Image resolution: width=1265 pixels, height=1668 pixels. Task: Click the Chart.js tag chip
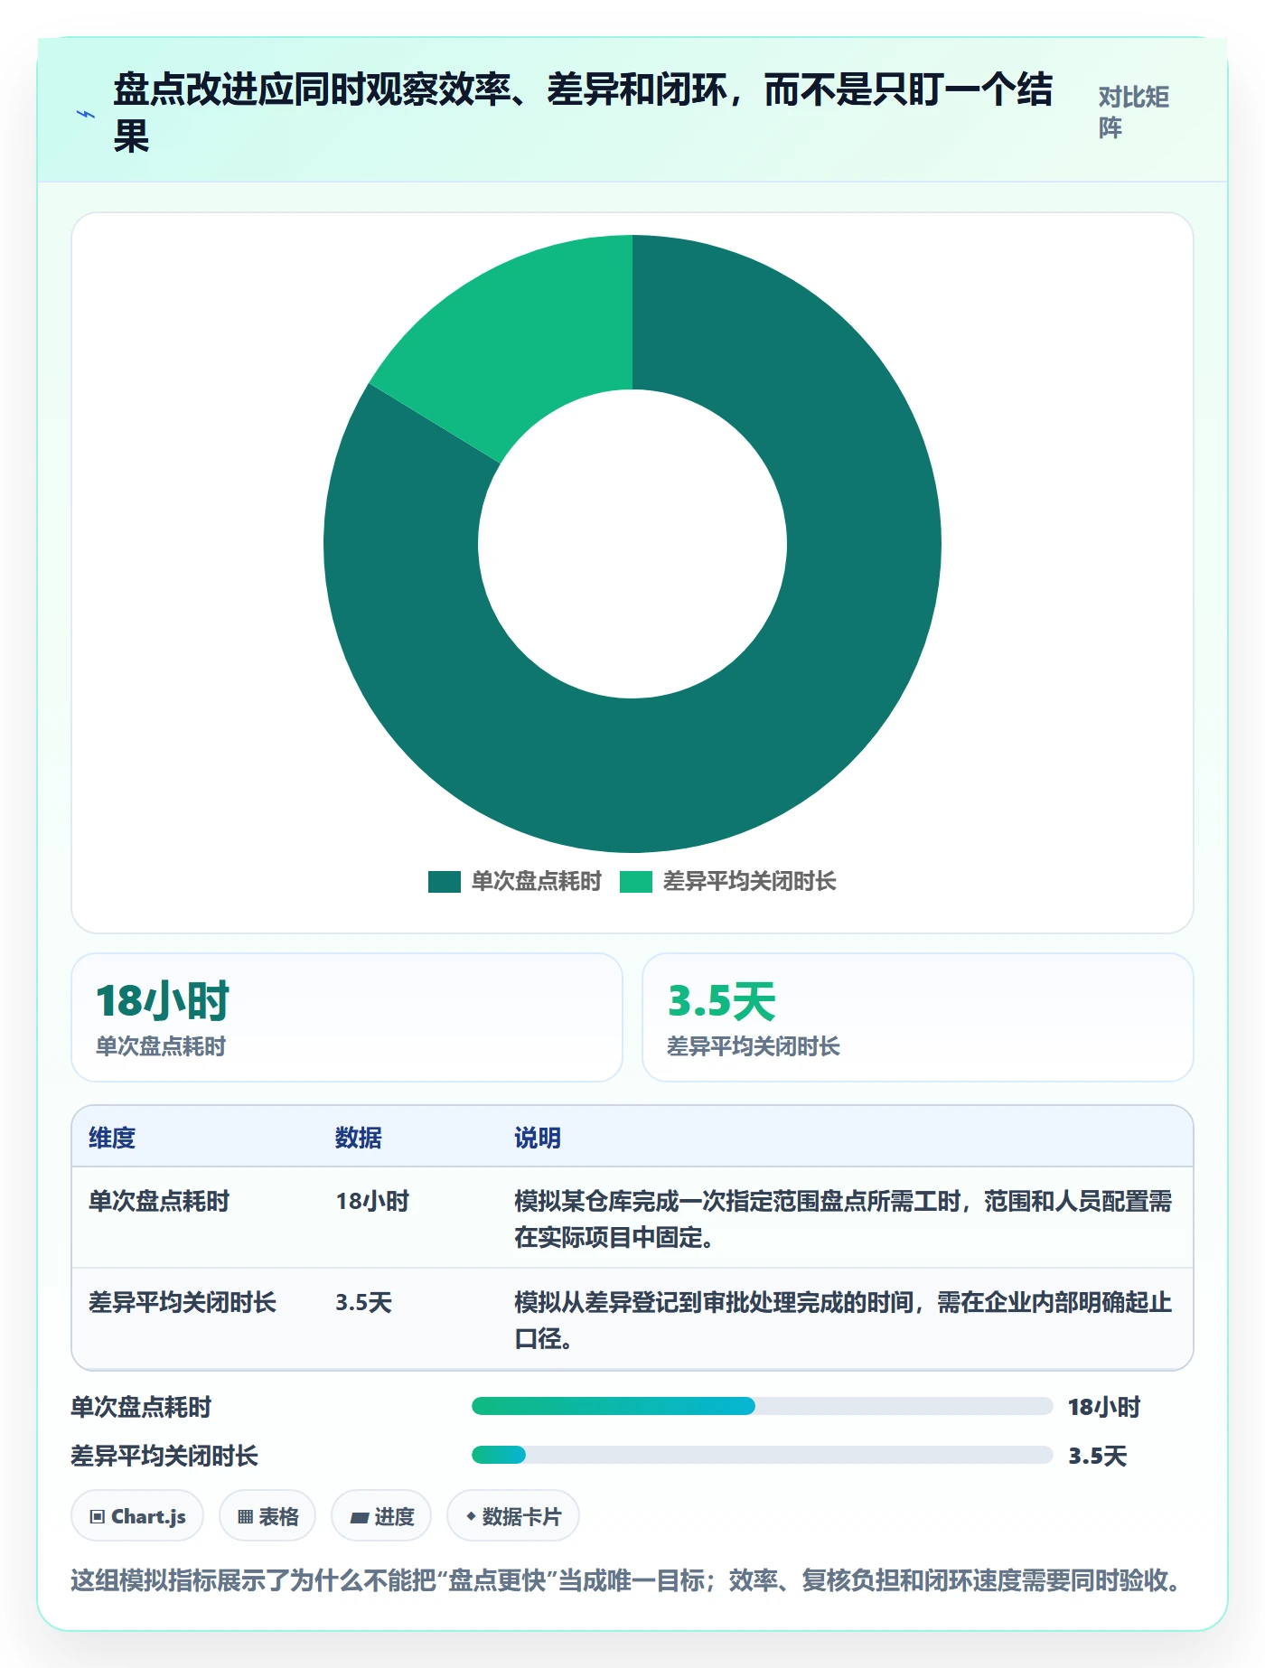pos(137,1516)
